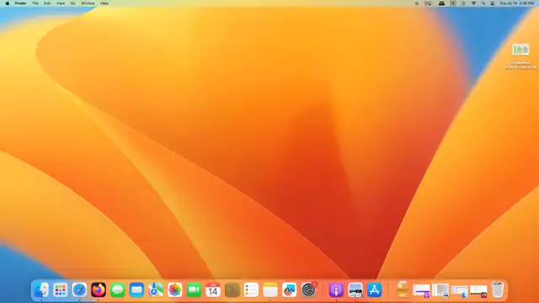Open the Window menu
Screen dimensions: 539x303
[88, 3]
